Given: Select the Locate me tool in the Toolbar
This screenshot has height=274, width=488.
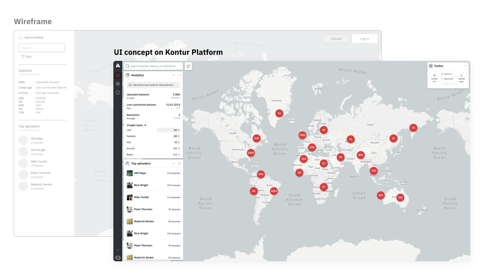Looking at the screenshot, I should point(434,77).
